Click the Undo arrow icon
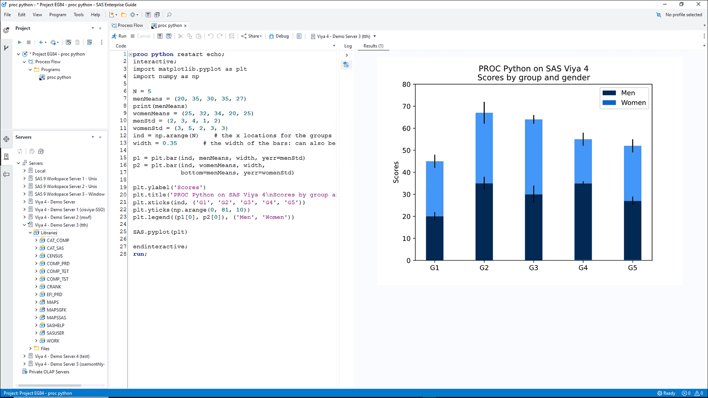This screenshot has width=708, height=398. [x=210, y=36]
